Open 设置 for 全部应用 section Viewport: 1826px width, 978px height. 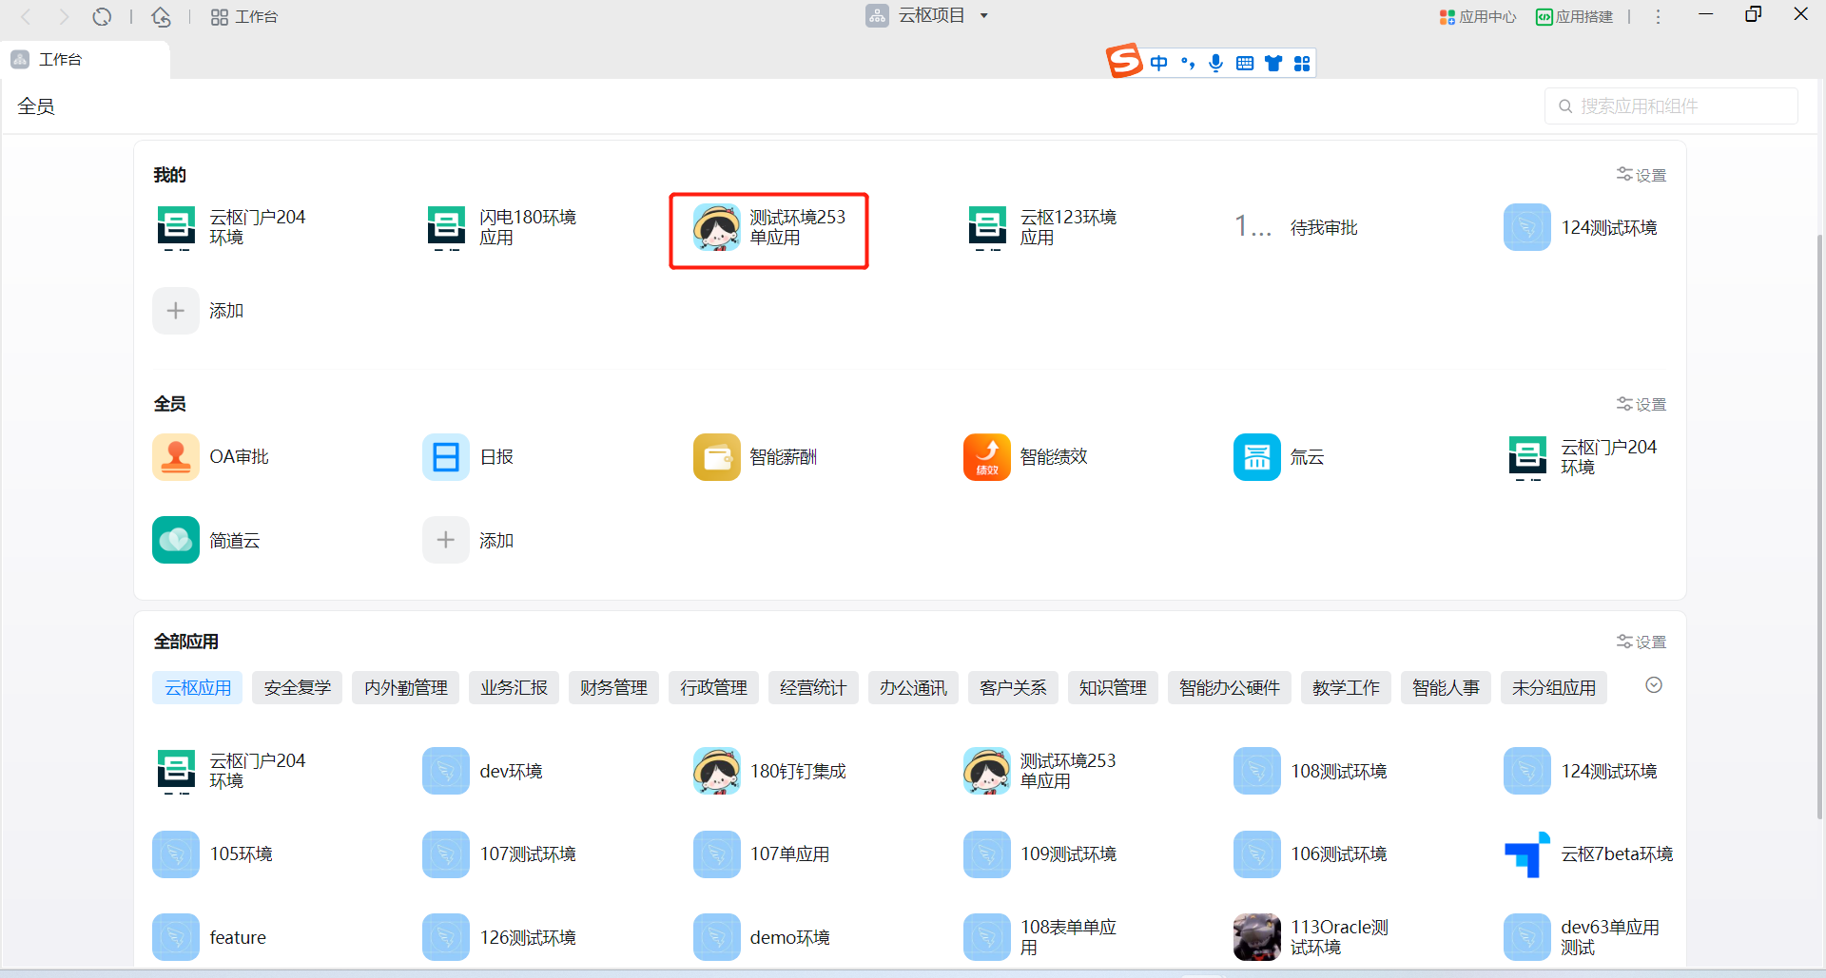click(x=1641, y=642)
